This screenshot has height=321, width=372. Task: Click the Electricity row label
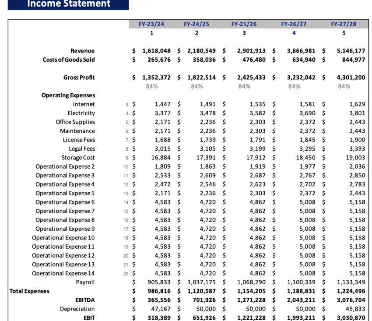point(81,113)
